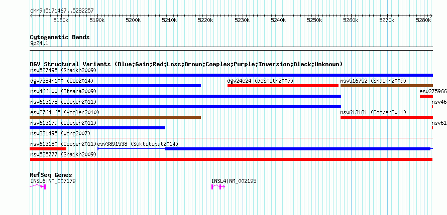The height and width of the screenshot is (215, 447).
Task: Select the nsv613181 (Cooper2011) label
Action: pos(373,113)
